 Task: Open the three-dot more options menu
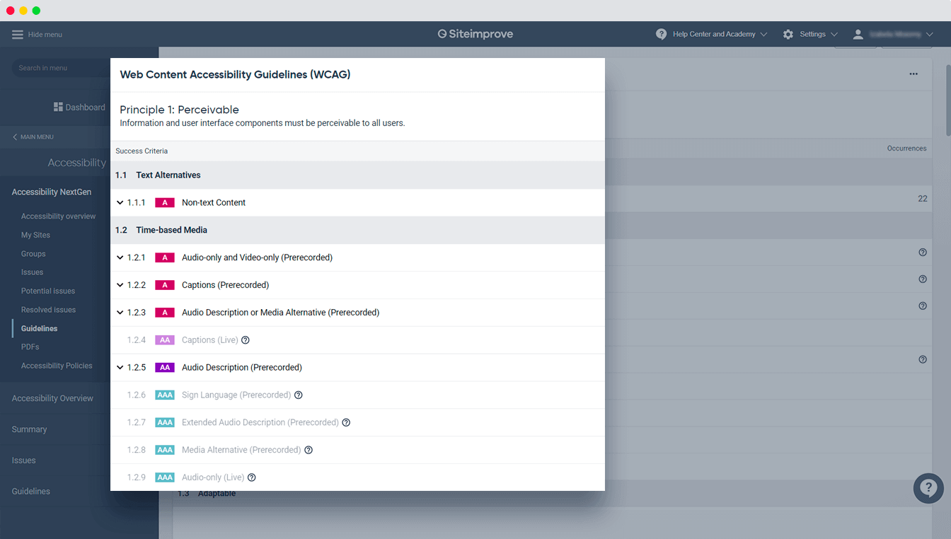point(913,74)
